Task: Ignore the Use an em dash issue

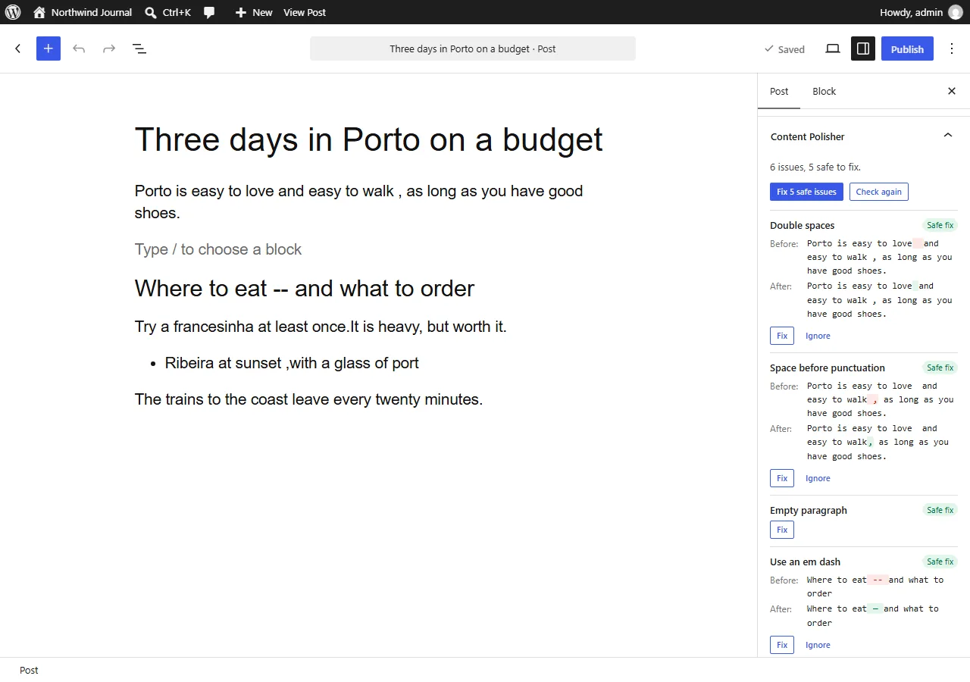Action: [x=818, y=645]
